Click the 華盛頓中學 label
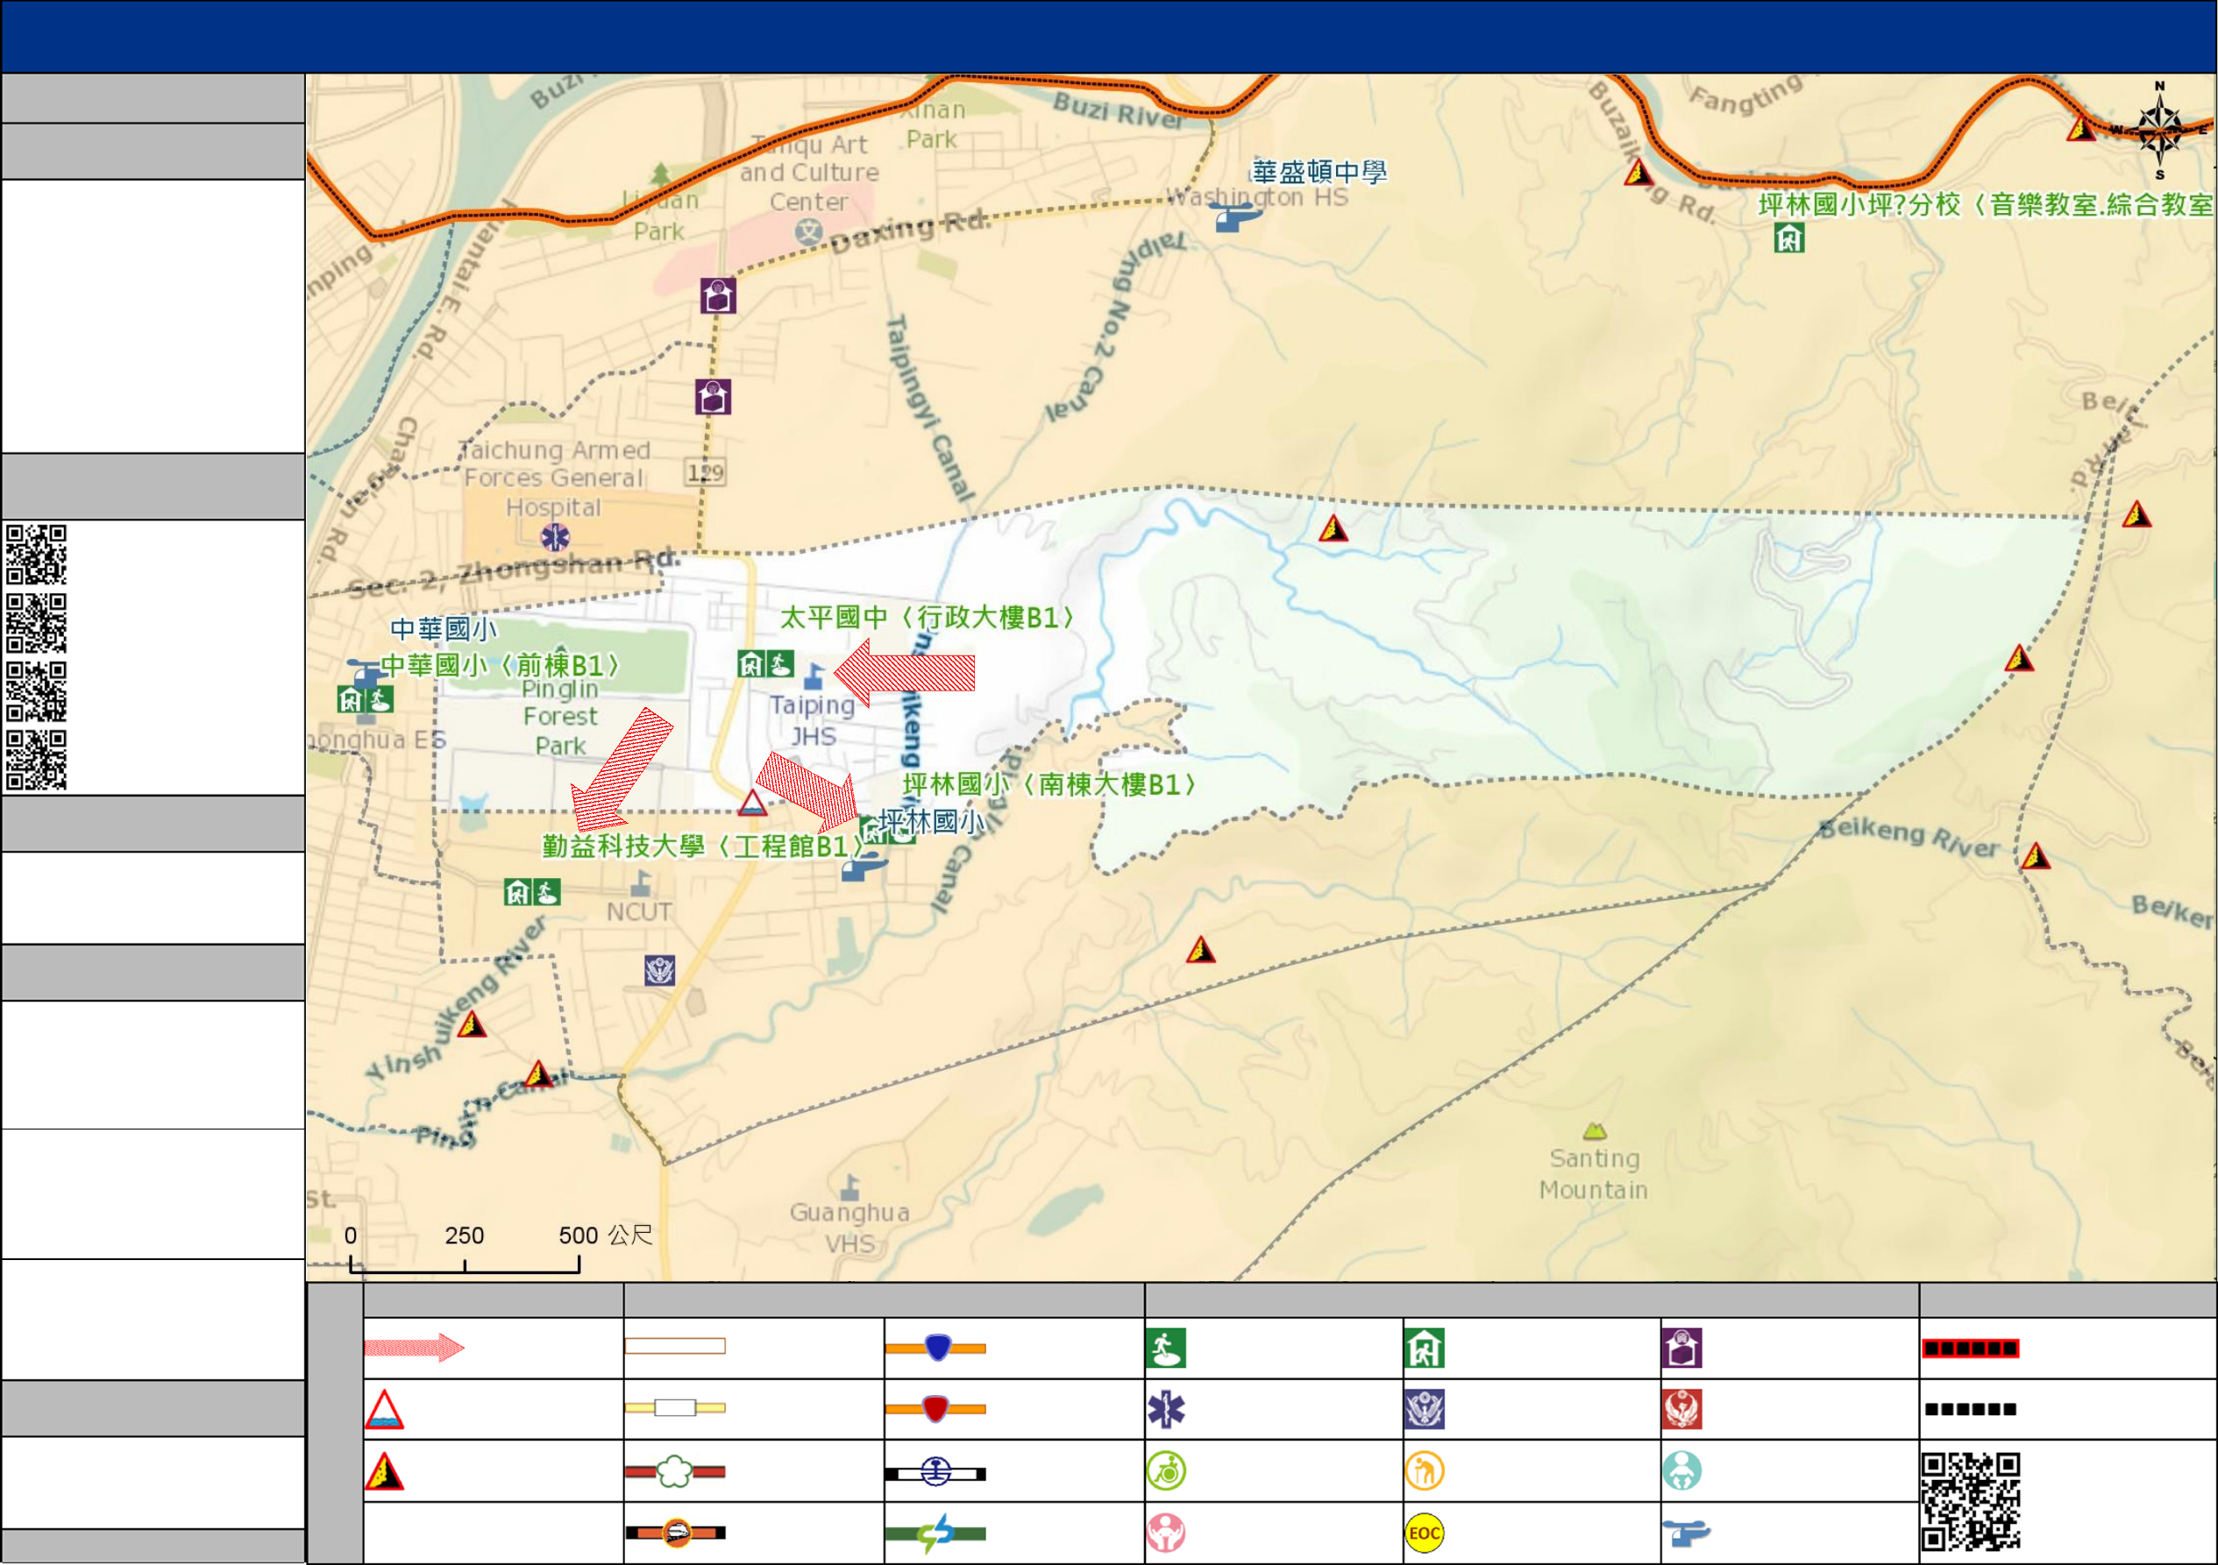 1319,172
